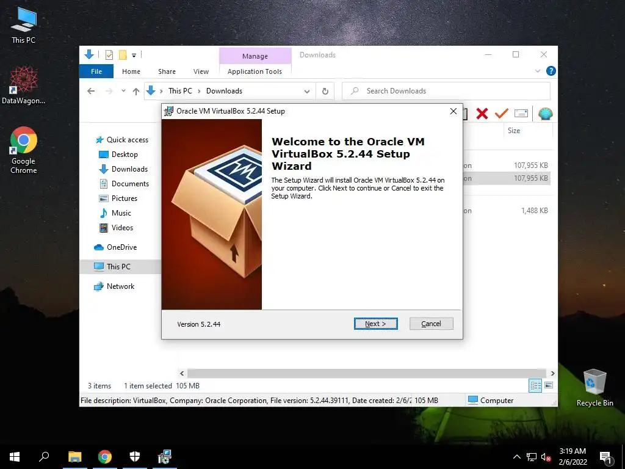The width and height of the screenshot is (625, 469).
Task: Click the horizontal scrollbar left arrow
Action: coord(182,373)
